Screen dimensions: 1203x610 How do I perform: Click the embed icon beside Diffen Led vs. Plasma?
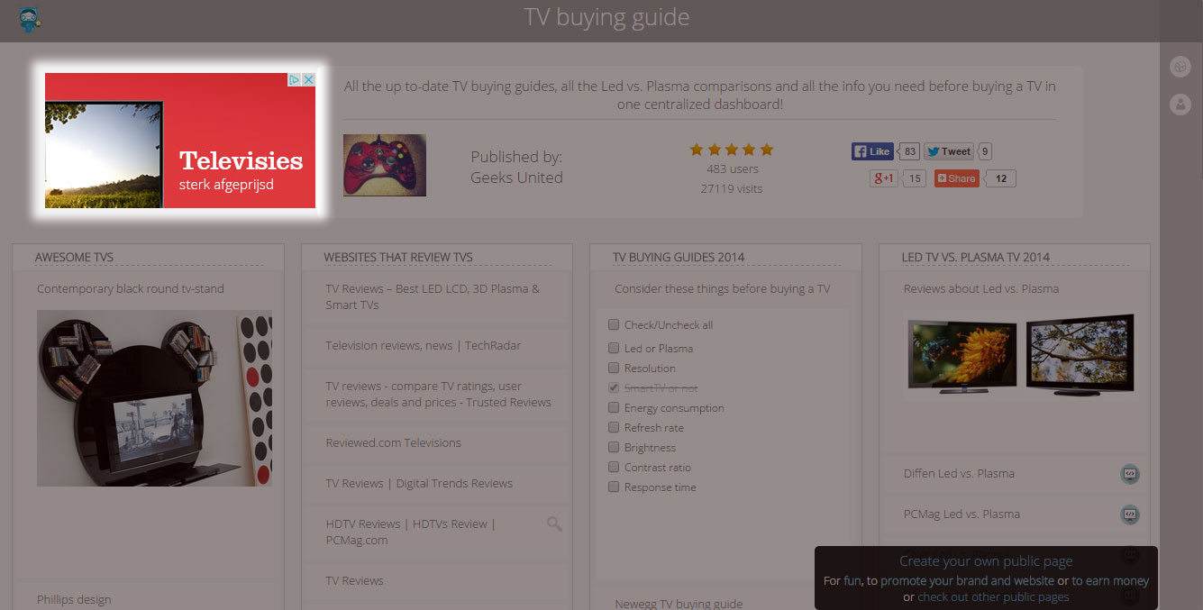pos(1129,474)
